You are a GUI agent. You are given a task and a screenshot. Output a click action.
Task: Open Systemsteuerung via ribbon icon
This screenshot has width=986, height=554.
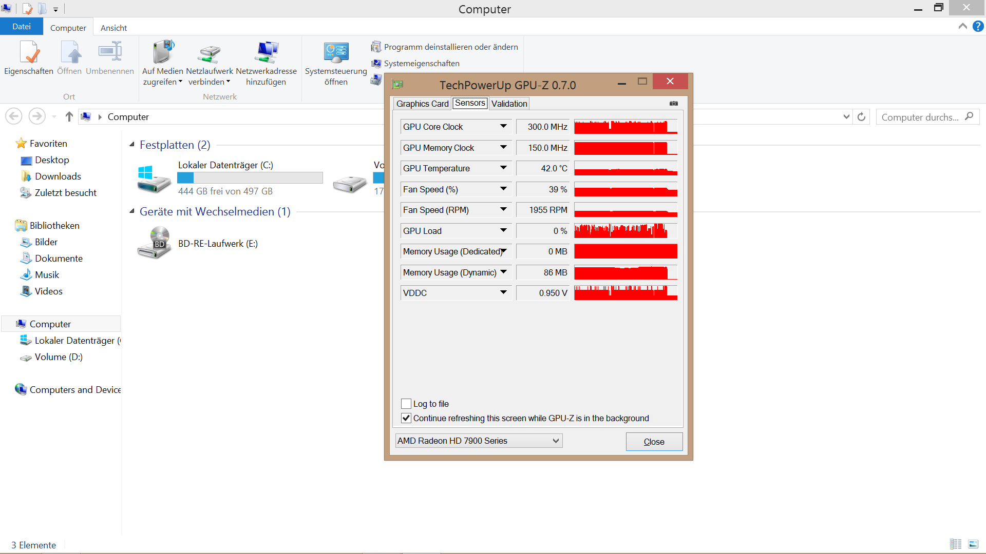[336, 53]
